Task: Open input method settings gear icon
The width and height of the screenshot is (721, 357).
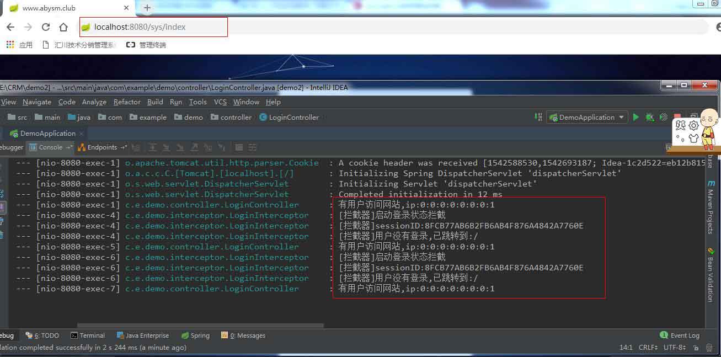Action: (x=693, y=126)
